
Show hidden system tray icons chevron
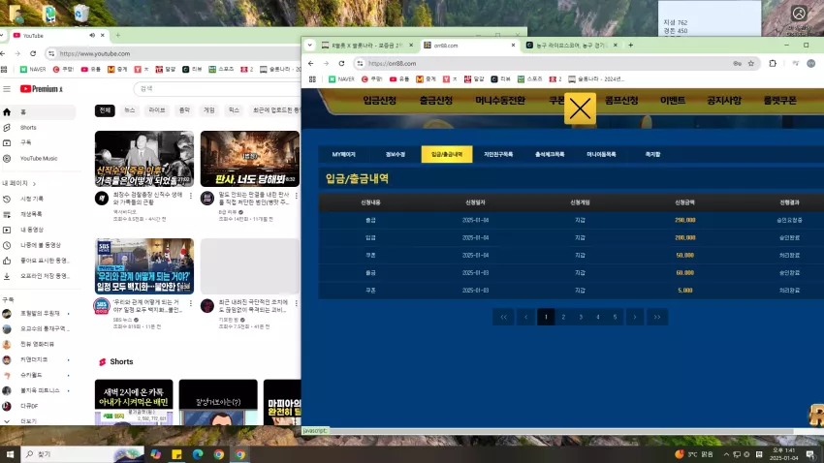(726, 454)
